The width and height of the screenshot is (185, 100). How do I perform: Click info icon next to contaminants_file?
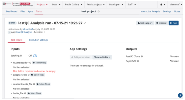coord(34,84)
